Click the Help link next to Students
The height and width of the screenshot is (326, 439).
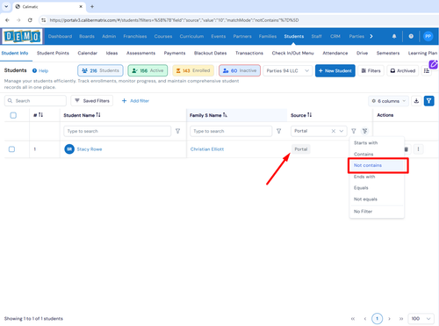(x=40, y=71)
